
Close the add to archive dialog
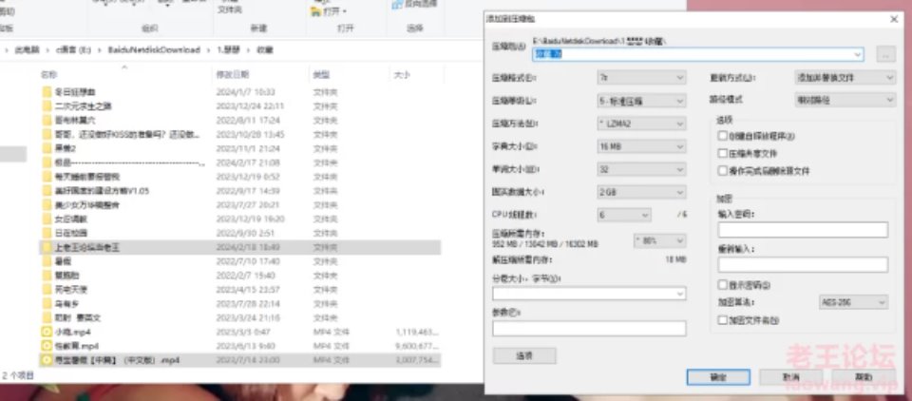point(895,20)
